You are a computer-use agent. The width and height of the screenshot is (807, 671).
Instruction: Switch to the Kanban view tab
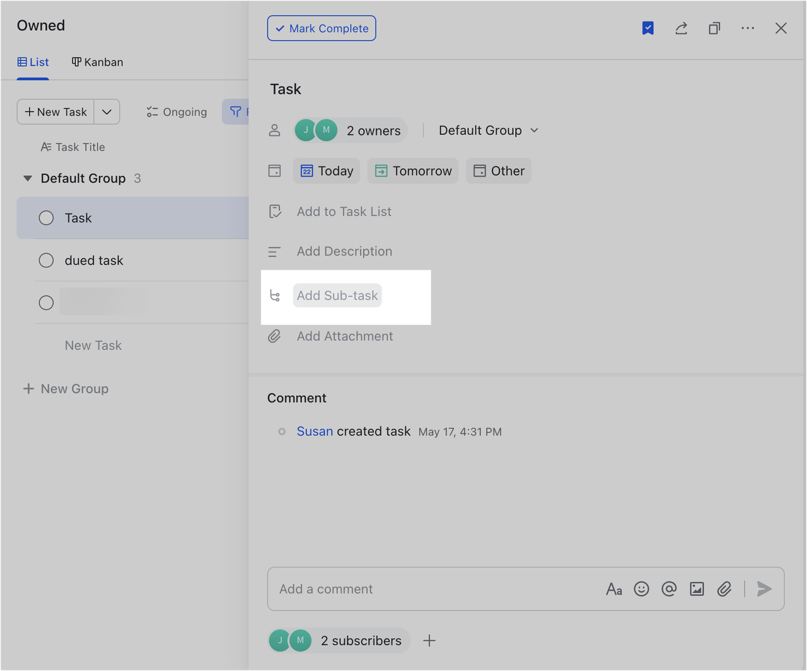pyautogui.click(x=97, y=62)
